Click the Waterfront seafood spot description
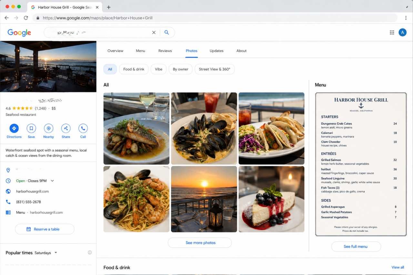Viewport: 413px width, 275px height. 46,153
